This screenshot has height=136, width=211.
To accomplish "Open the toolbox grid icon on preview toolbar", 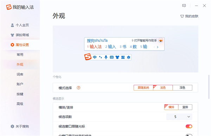I will click(123, 57).
